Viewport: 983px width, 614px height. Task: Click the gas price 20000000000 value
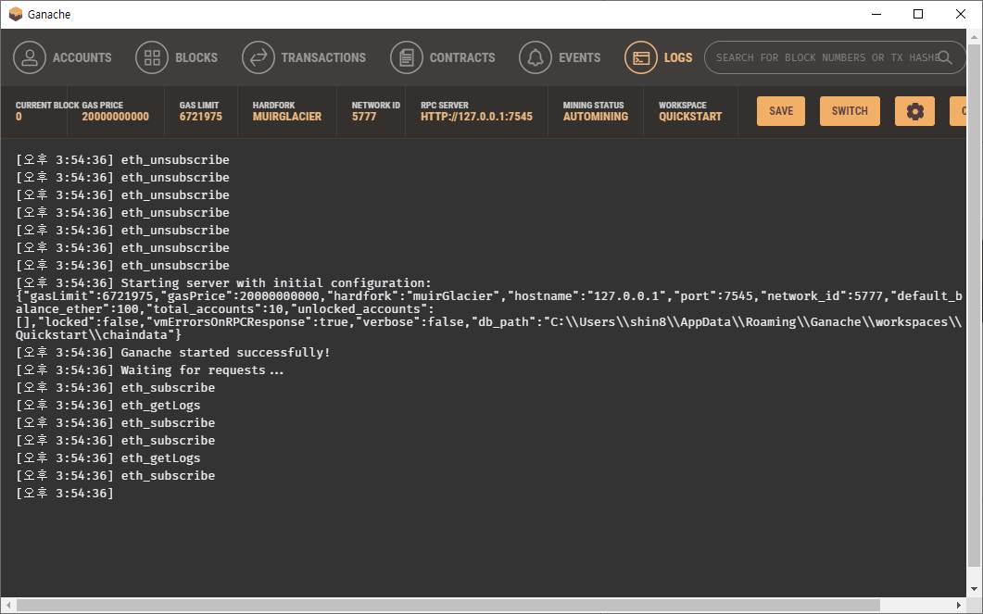(116, 117)
